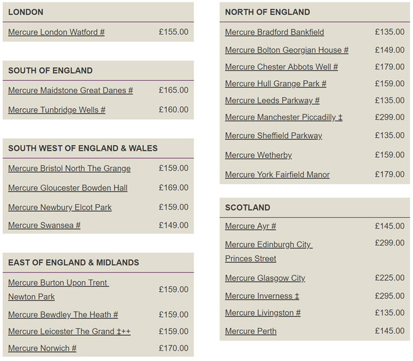The image size is (413, 361).
Task: Visit the Mercure Glasgow City link
Action: point(265,278)
